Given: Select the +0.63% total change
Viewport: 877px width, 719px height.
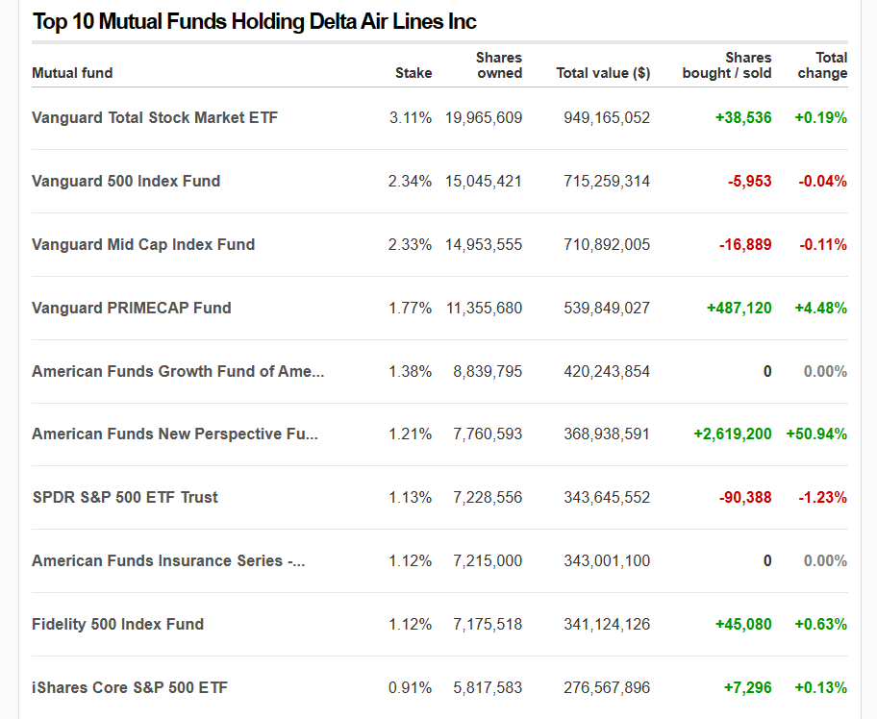Looking at the screenshot, I should pos(820,624).
